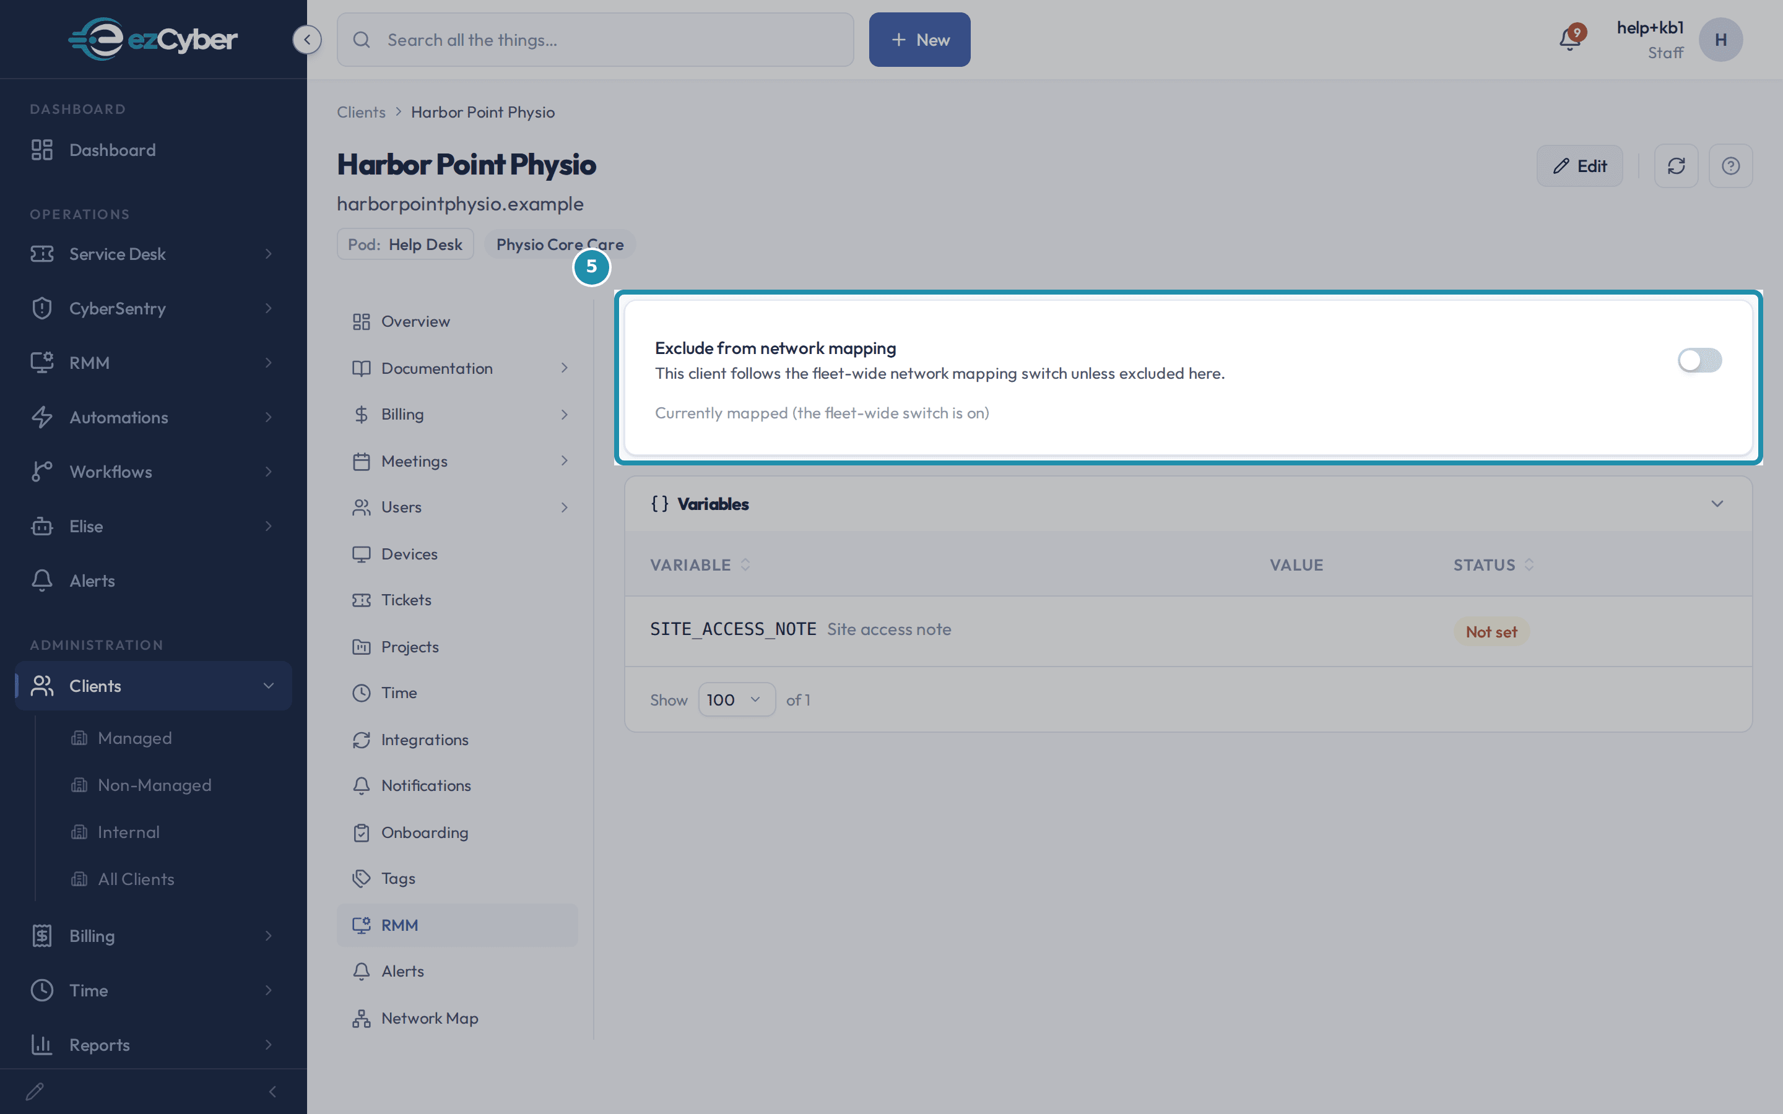1783x1114 pixels.
Task: Click the Devices monitor icon
Action: (361, 554)
